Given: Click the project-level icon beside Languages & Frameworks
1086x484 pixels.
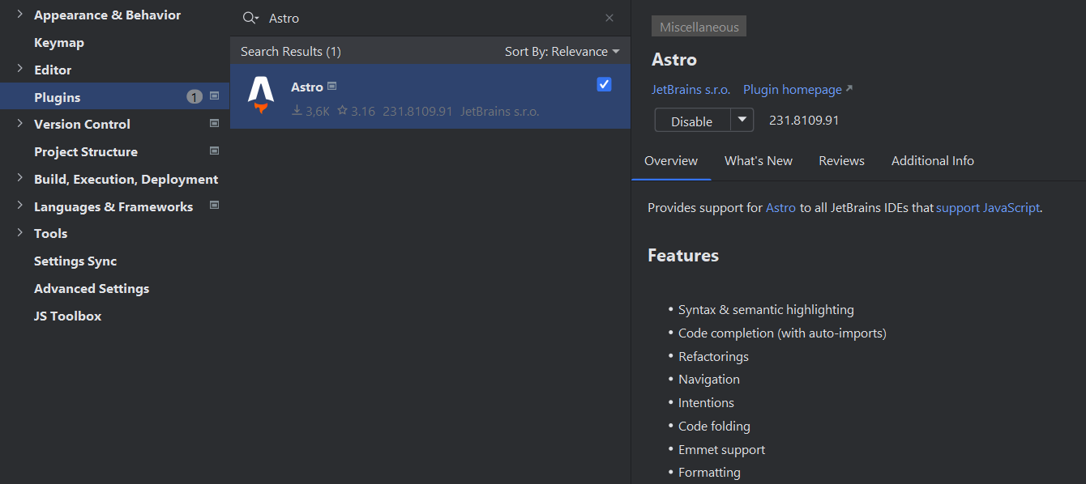Looking at the screenshot, I should tap(215, 206).
